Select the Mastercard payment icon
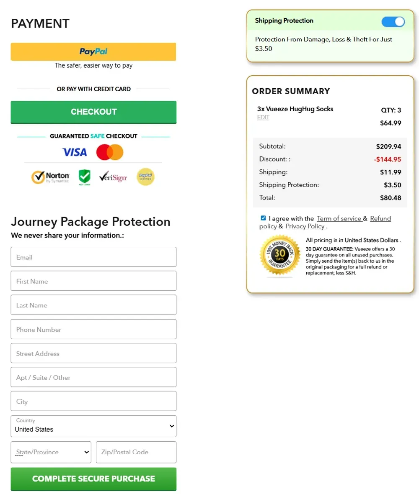The height and width of the screenshot is (494, 419). tap(109, 152)
